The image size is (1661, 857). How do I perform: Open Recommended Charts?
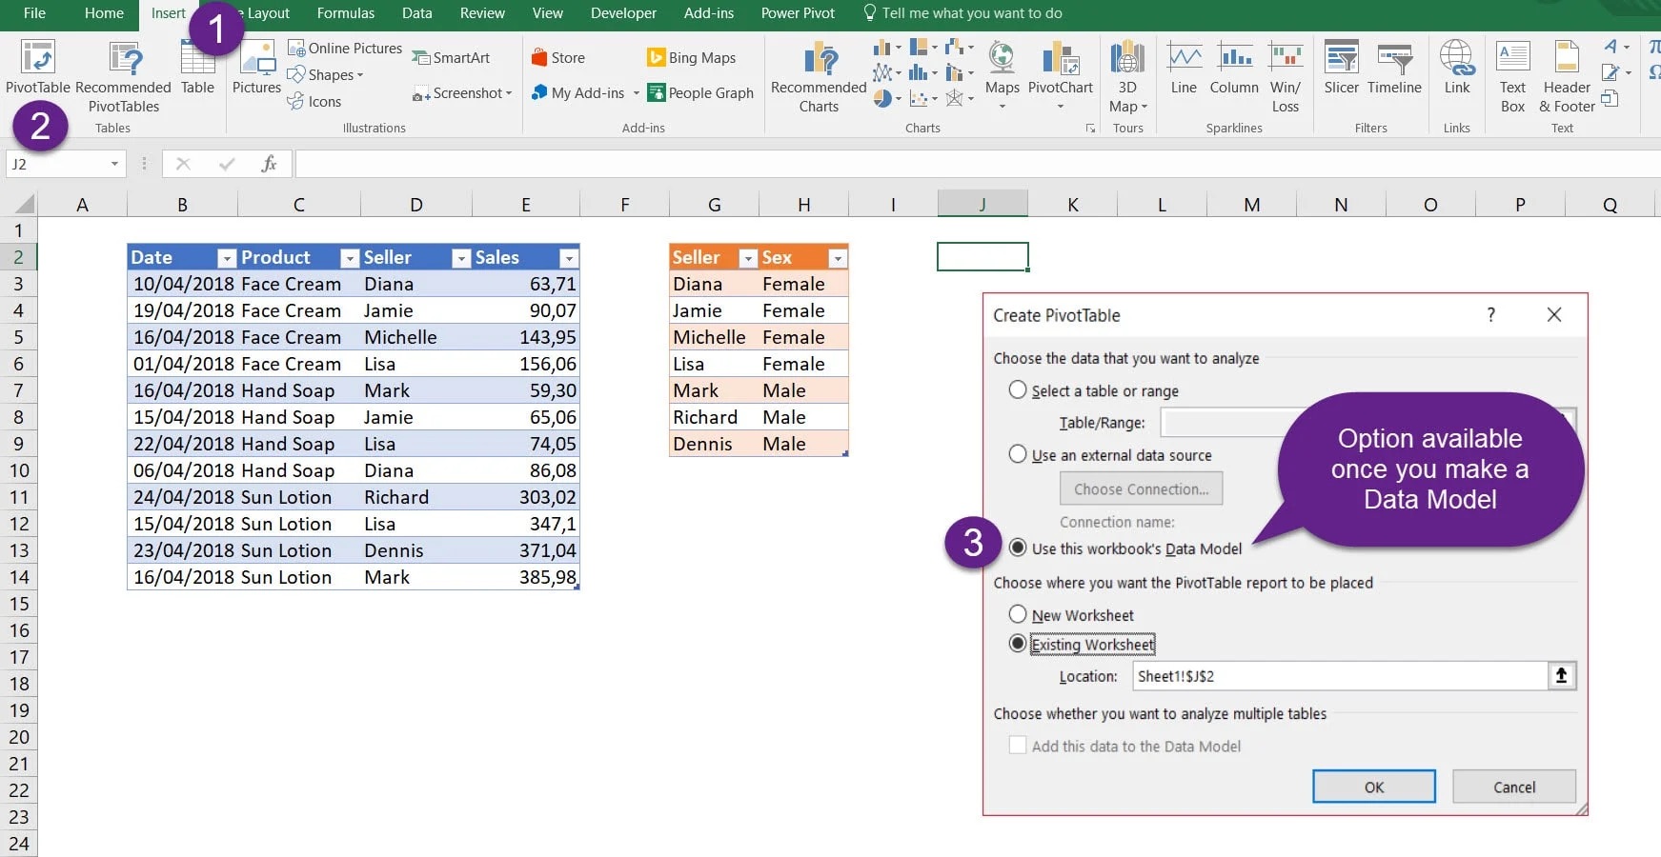click(819, 76)
